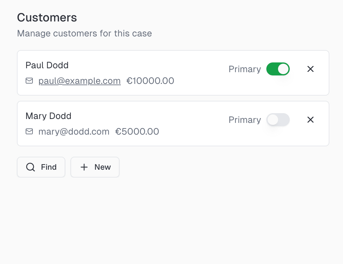Viewport: 343px width, 264px height.
Task: Enable Primary toggle for Mary Dodd
Action: point(278,120)
